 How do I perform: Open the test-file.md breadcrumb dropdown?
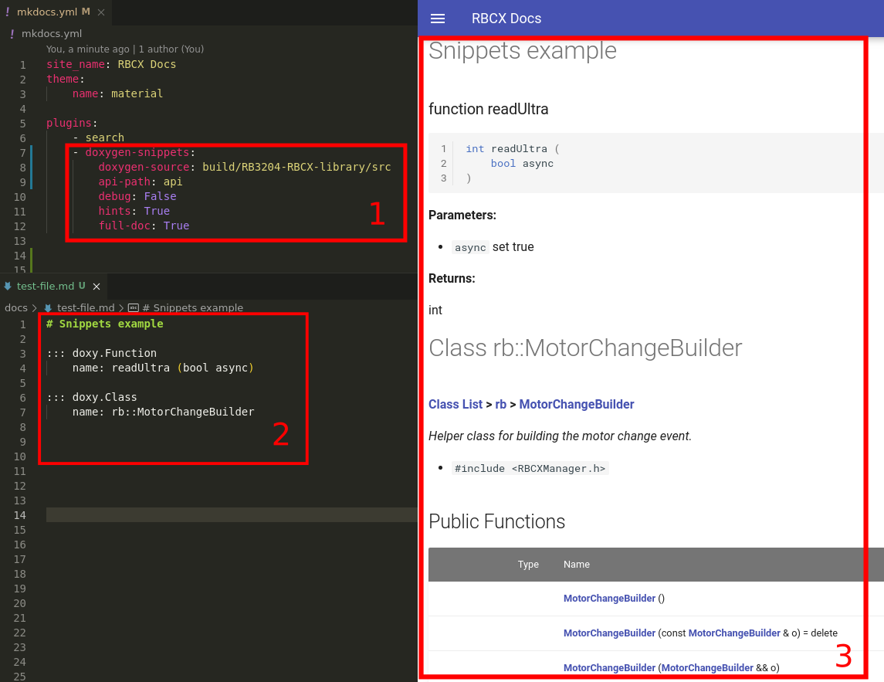click(x=87, y=307)
